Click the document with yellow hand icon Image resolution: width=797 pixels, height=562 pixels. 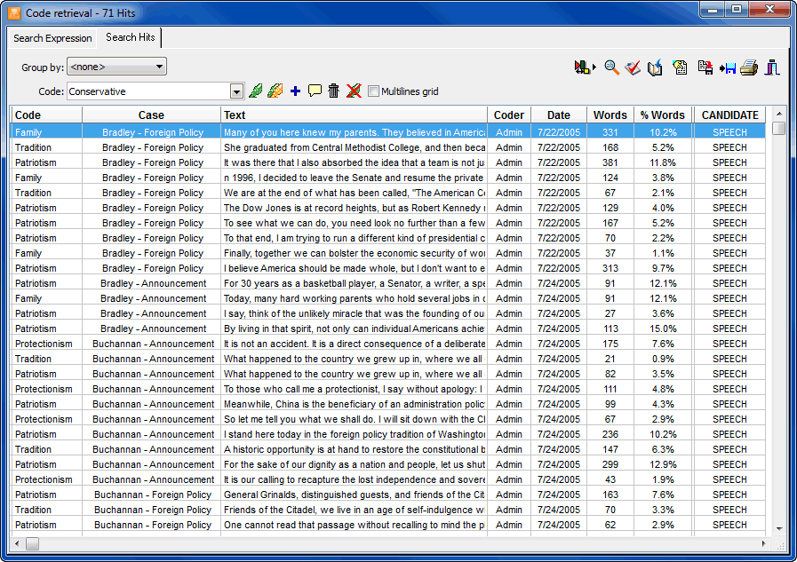(679, 67)
